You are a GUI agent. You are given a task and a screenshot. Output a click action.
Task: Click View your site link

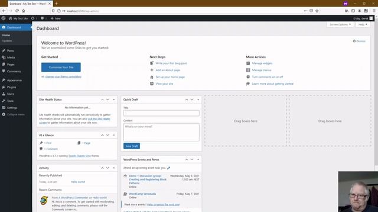click(x=164, y=84)
